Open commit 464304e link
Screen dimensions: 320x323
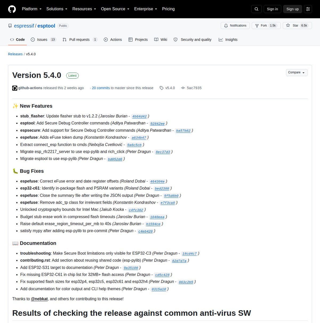click(157, 181)
